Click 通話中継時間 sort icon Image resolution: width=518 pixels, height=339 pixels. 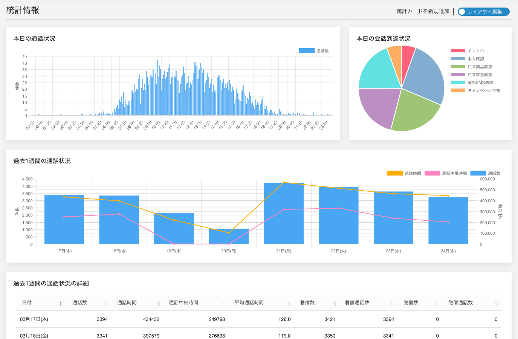click(224, 304)
